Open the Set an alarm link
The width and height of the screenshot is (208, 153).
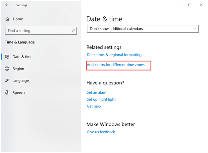(97, 92)
